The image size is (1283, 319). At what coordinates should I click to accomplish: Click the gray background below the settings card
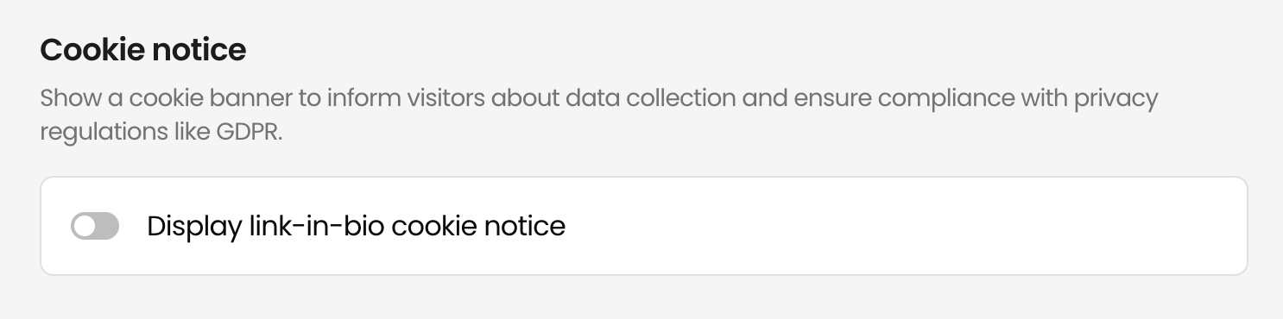[641, 298]
